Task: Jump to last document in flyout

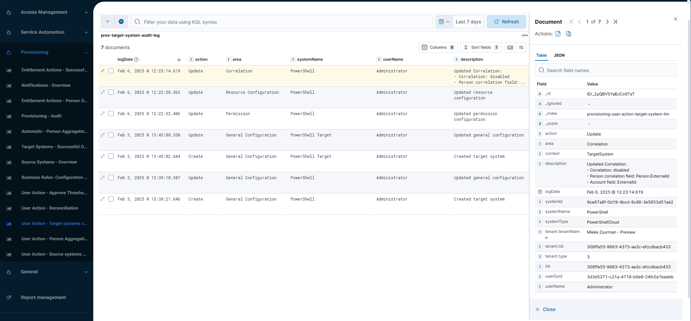Action: [615, 22]
